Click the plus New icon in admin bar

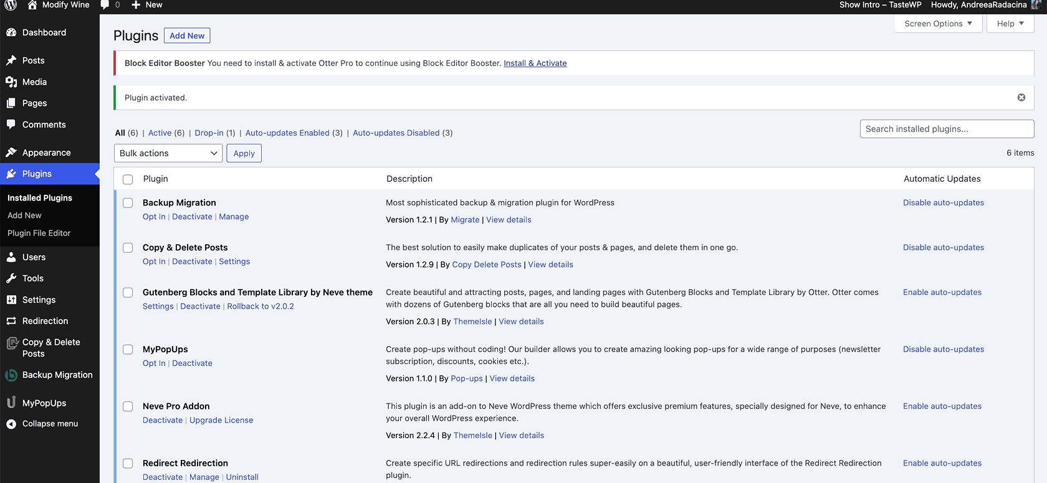(136, 5)
